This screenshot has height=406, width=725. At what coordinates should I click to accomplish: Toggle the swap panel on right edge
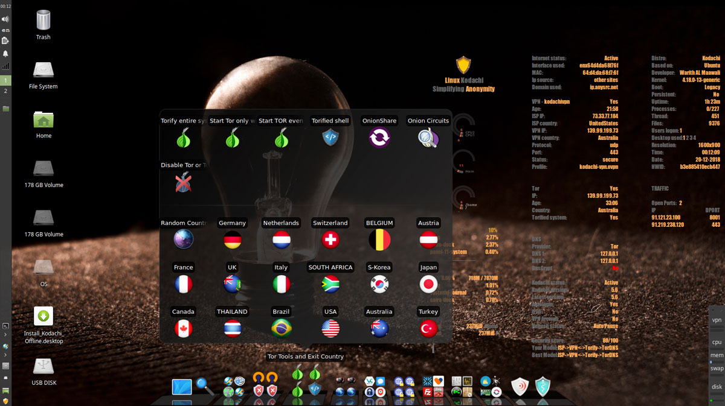point(717,368)
